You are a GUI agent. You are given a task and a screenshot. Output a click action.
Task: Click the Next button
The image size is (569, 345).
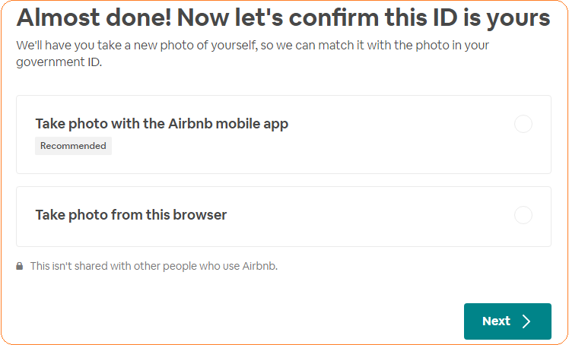tap(507, 321)
